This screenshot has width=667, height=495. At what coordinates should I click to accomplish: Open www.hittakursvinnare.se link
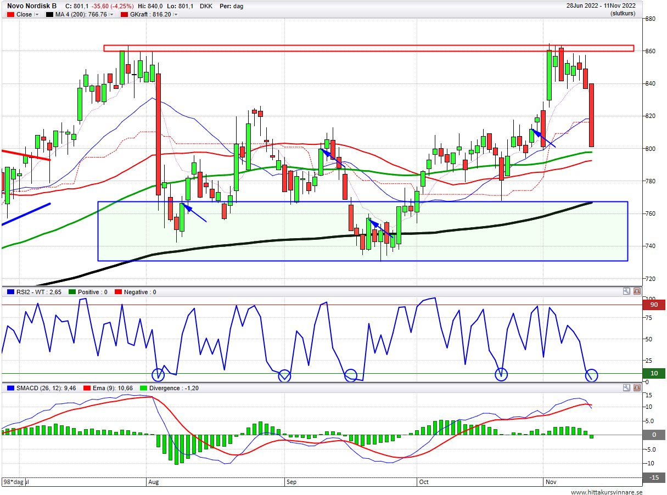pyautogui.click(x=606, y=492)
